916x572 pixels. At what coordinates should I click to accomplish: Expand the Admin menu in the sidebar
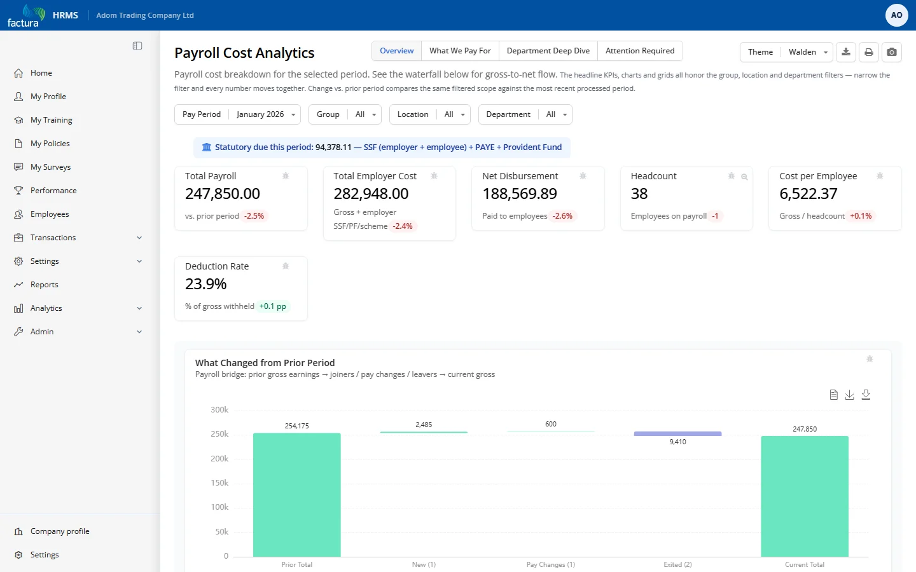pos(78,332)
